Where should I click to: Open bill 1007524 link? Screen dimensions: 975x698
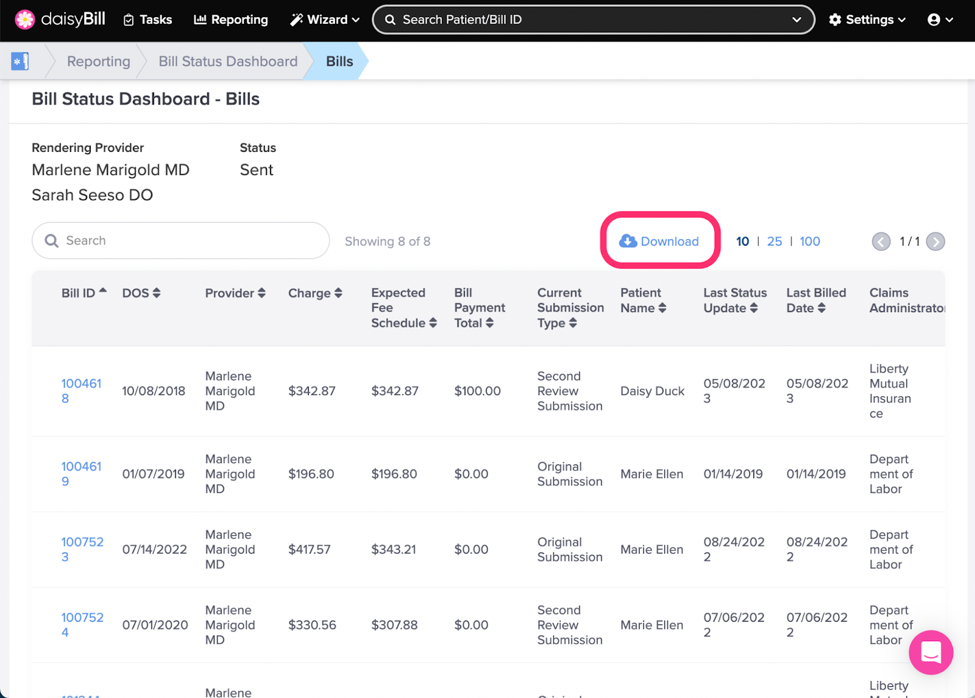[82, 625]
